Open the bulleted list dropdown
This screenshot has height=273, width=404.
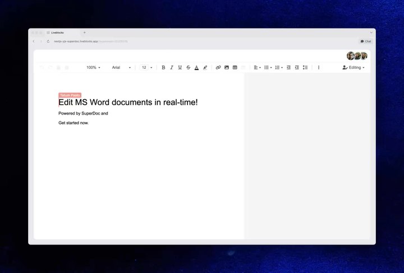[268, 68]
